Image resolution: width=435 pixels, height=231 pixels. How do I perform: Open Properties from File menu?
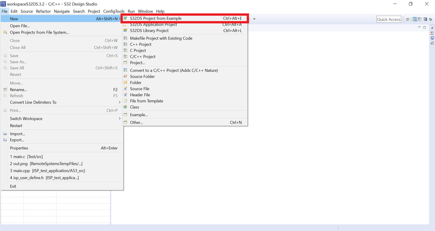point(61,148)
